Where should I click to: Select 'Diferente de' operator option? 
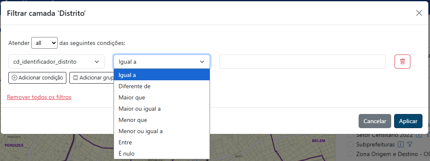(162, 86)
